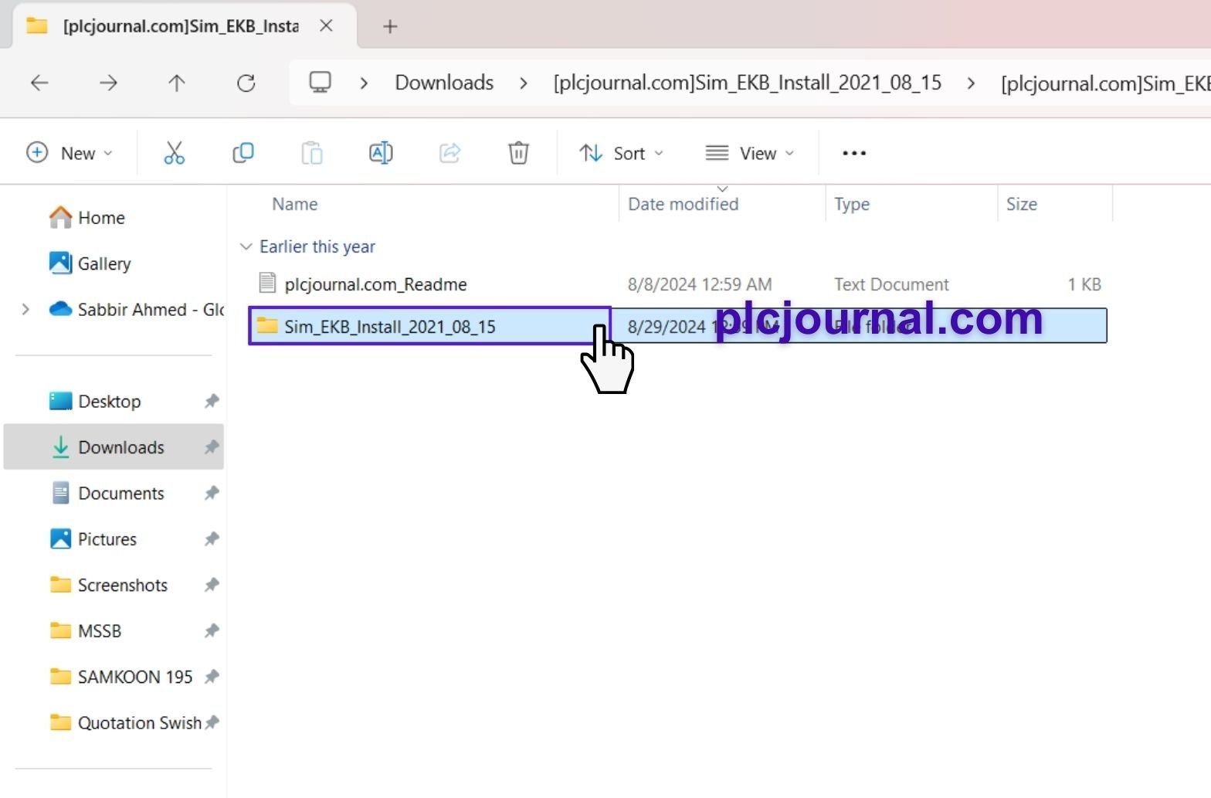Click the Text Document type cell
Screen dimensions: 1211x798
coord(891,284)
